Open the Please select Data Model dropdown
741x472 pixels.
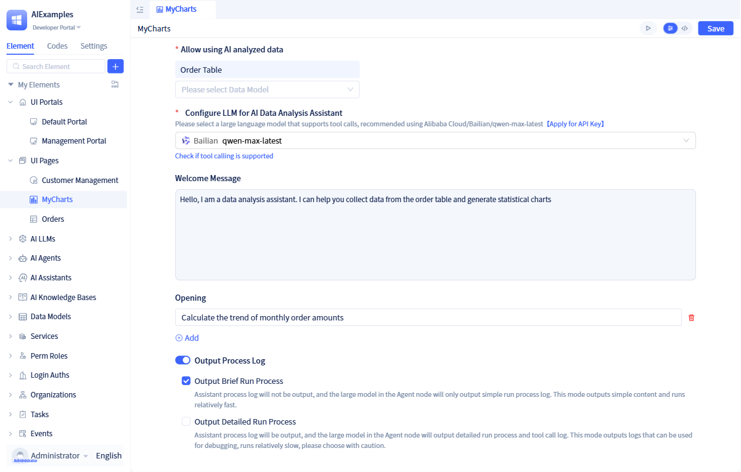(x=268, y=89)
